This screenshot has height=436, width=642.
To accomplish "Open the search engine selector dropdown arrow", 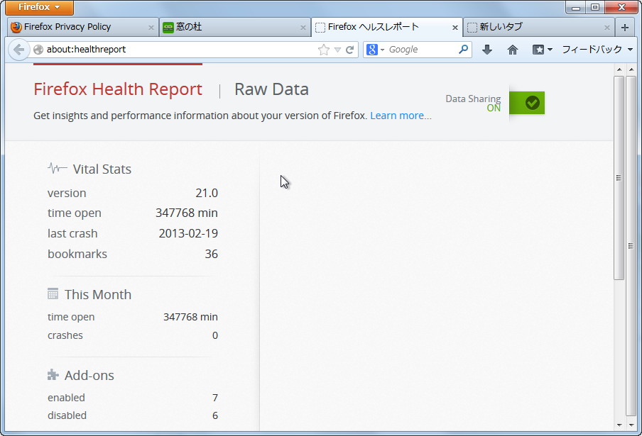I will [382, 50].
